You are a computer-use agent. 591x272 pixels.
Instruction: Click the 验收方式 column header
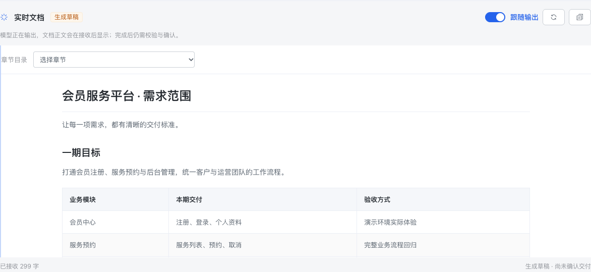point(443,199)
